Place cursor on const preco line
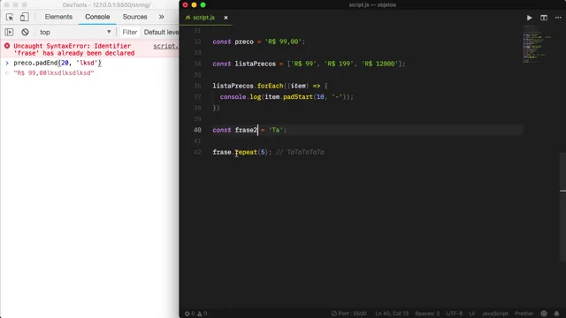Viewport: 566px width, 318px height. coord(259,42)
